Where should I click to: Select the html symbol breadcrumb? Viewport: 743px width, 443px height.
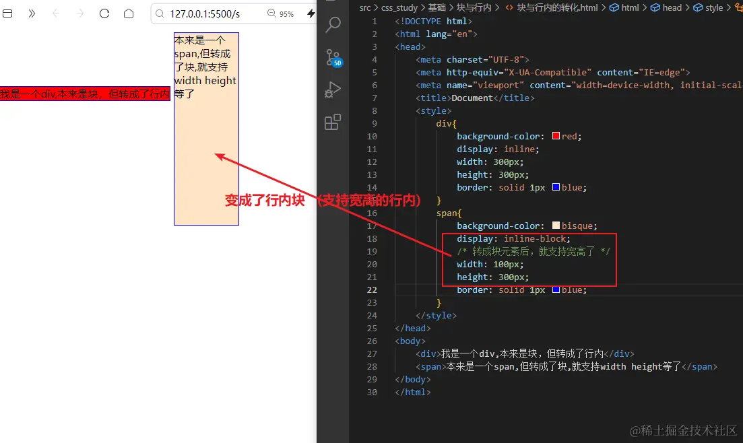pyautogui.click(x=624, y=7)
